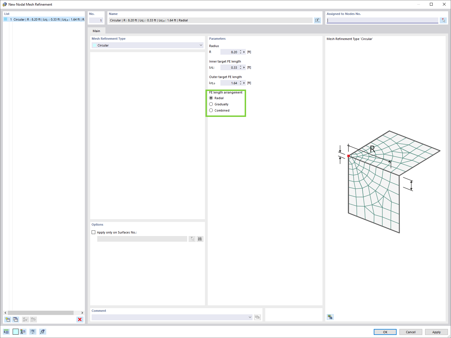Switch to the Main tab
451x338 pixels.
(x=97, y=31)
